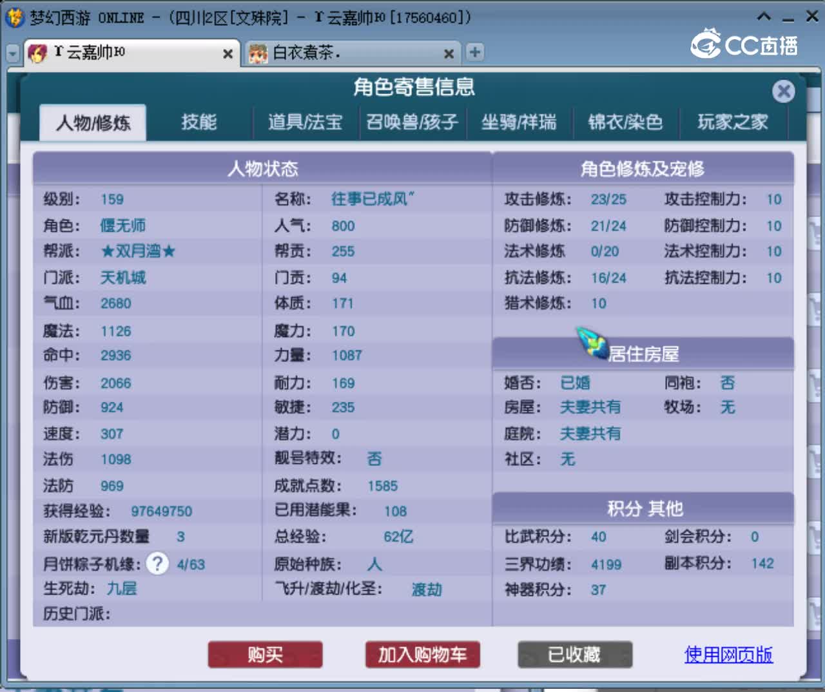This screenshot has height=692, width=825.
Task: Click the 白衣煮茶 tab avatar icon
Action: pos(258,53)
